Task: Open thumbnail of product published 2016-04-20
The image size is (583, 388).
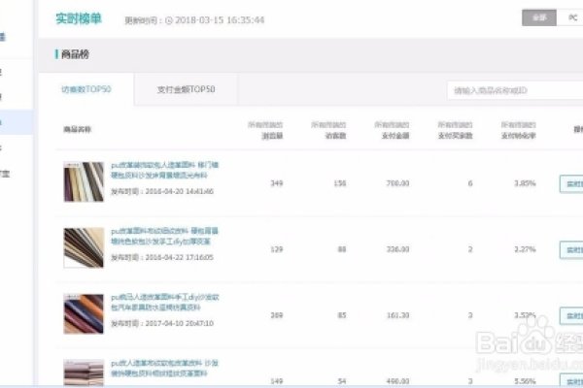Action: [x=84, y=181]
